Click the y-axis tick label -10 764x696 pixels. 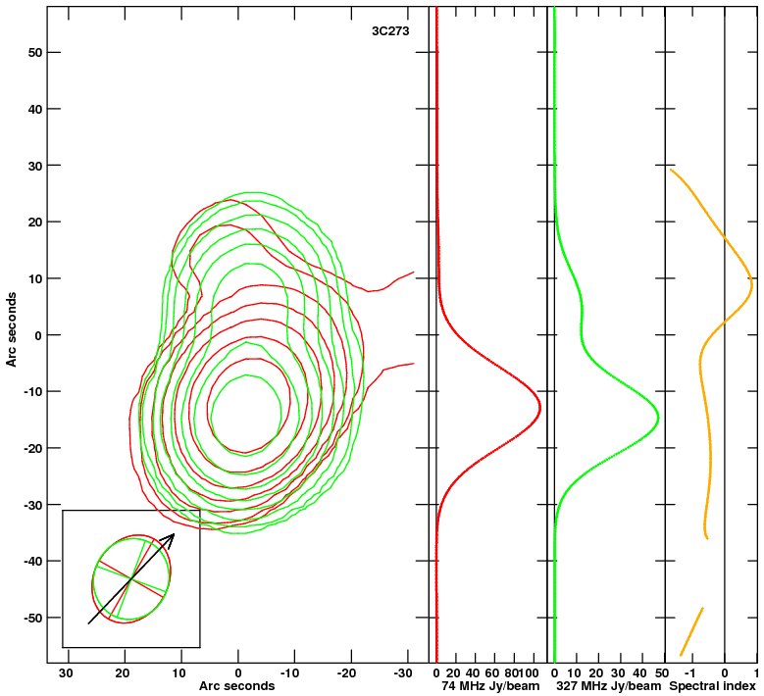(33, 391)
